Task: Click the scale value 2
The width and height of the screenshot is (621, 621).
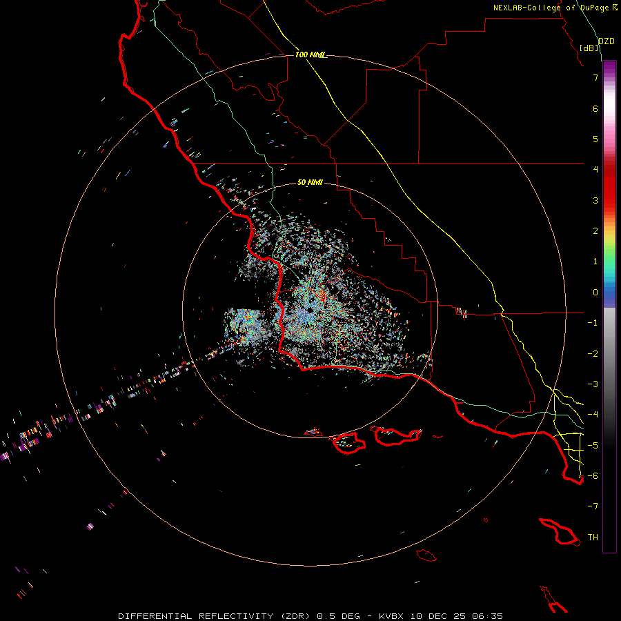Action: (595, 231)
